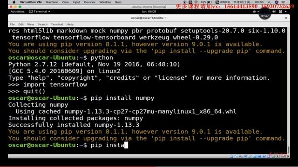Open the VirtualBox VM menu
298x167 pixels.
tap(31, 2)
